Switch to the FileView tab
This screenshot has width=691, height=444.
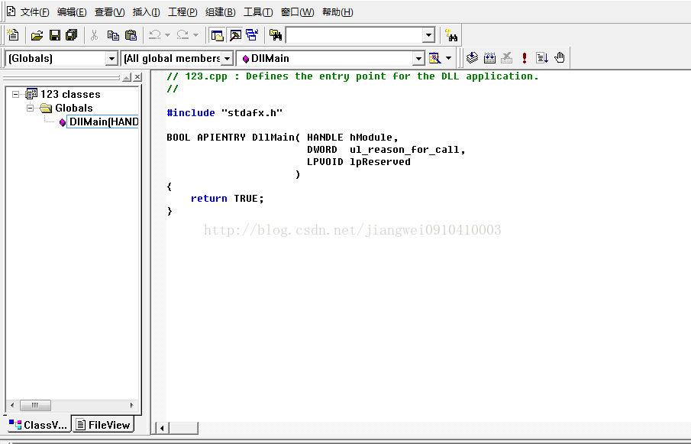[103, 425]
